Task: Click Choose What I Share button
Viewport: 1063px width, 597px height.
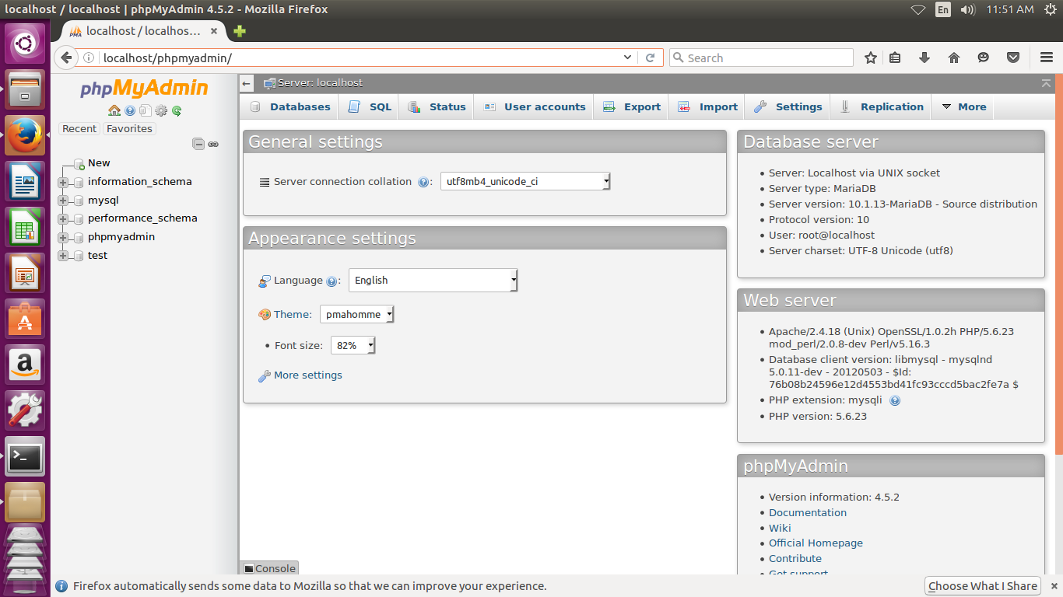Action: tap(983, 586)
